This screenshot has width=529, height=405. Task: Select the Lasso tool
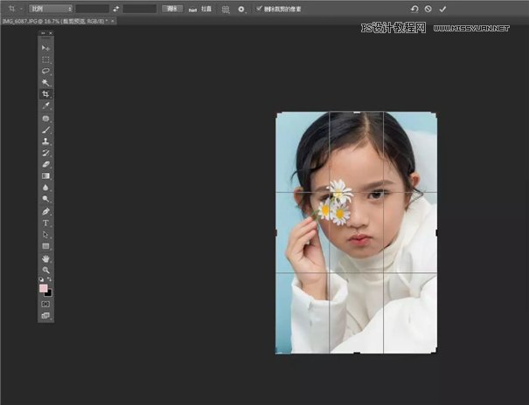pyautogui.click(x=45, y=71)
